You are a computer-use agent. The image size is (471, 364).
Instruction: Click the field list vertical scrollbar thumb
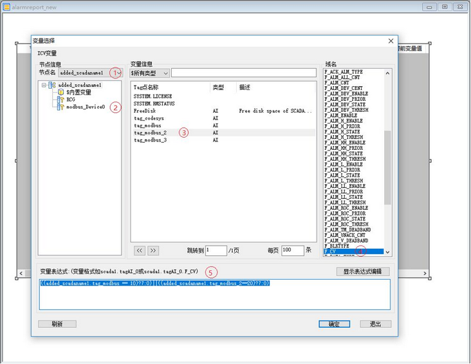(387, 168)
